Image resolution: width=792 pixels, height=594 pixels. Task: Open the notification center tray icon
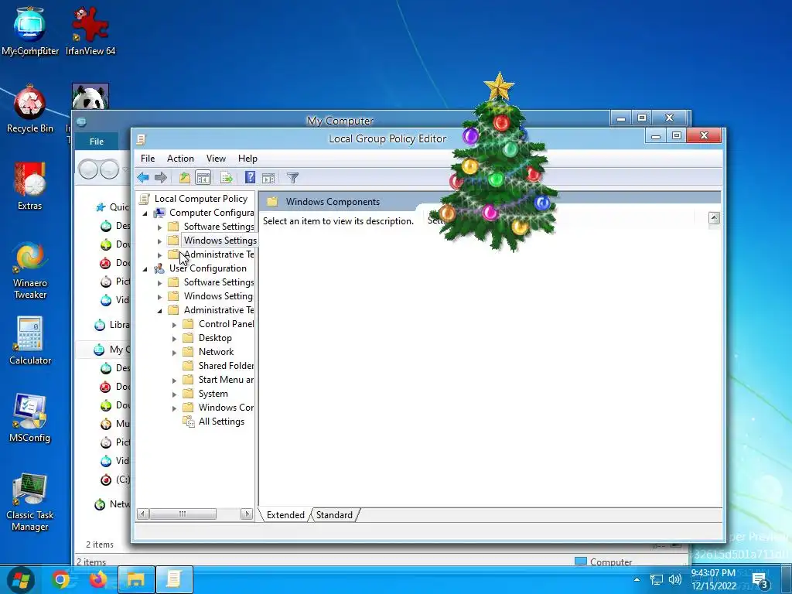pyautogui.click(x=761, y=581)
